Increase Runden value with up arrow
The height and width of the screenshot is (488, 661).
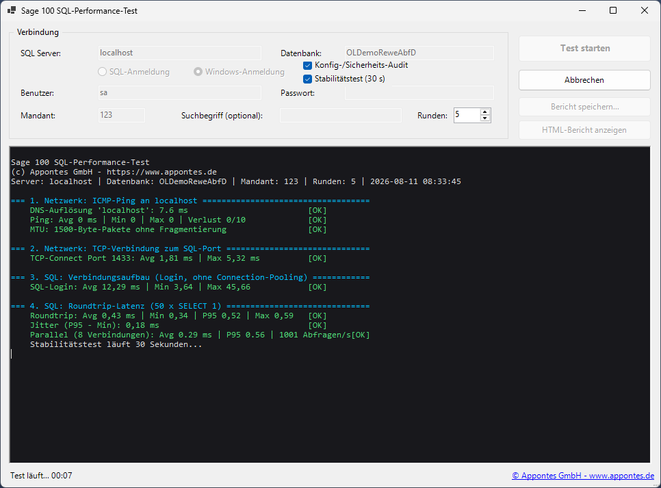(485, 112)
